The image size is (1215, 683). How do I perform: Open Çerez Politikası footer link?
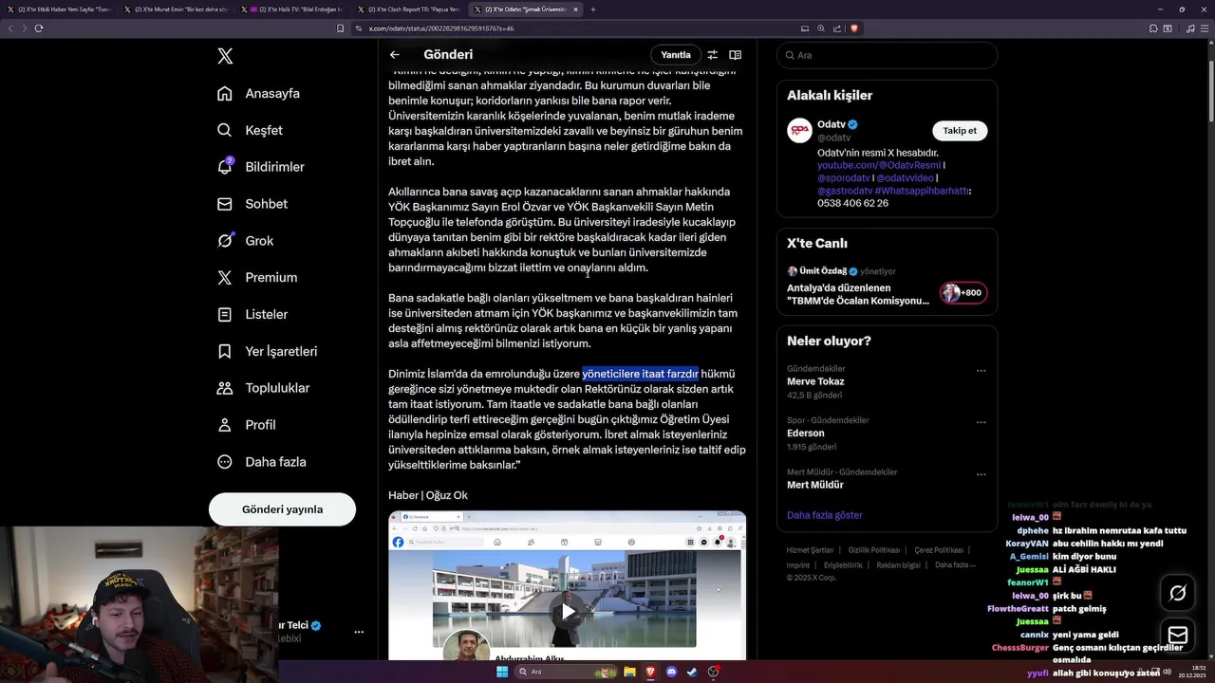(x=939, y=550)
